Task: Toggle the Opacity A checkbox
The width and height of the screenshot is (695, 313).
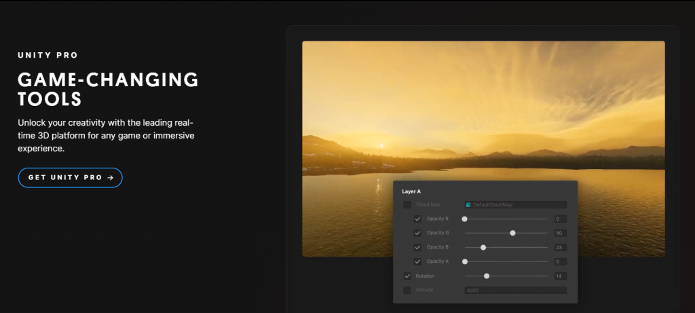Action: pyautogui.click(x=418, y=261)
